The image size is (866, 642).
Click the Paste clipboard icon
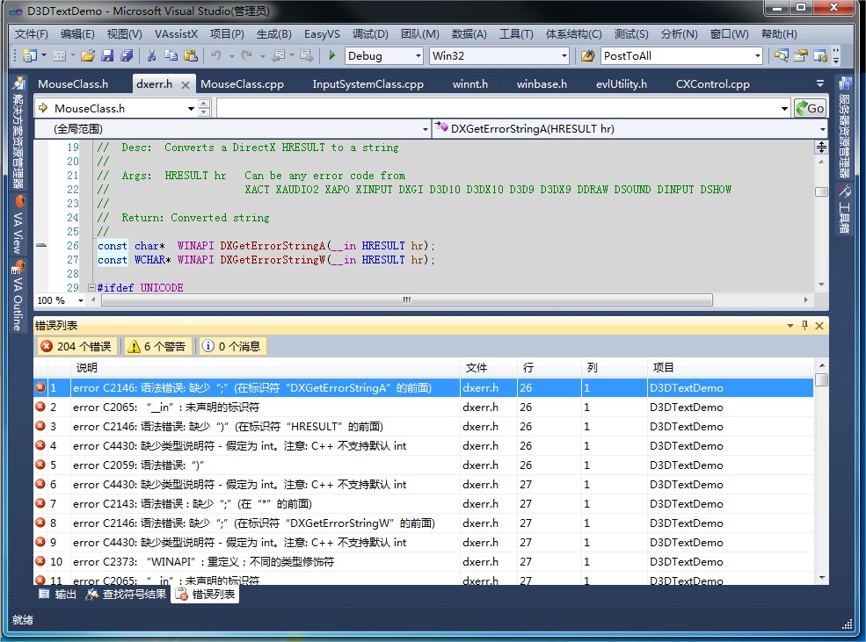191,55
